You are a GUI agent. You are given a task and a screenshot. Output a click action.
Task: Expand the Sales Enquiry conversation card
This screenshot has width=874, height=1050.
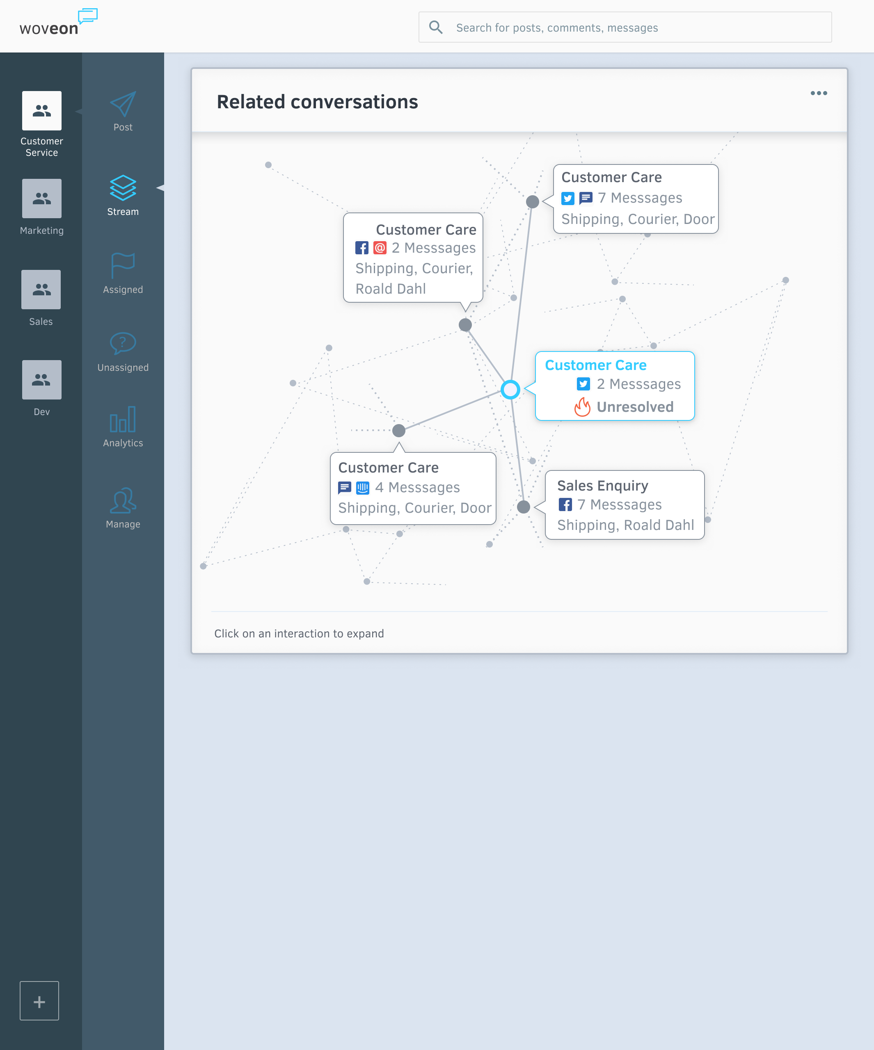tap(625, 505)
